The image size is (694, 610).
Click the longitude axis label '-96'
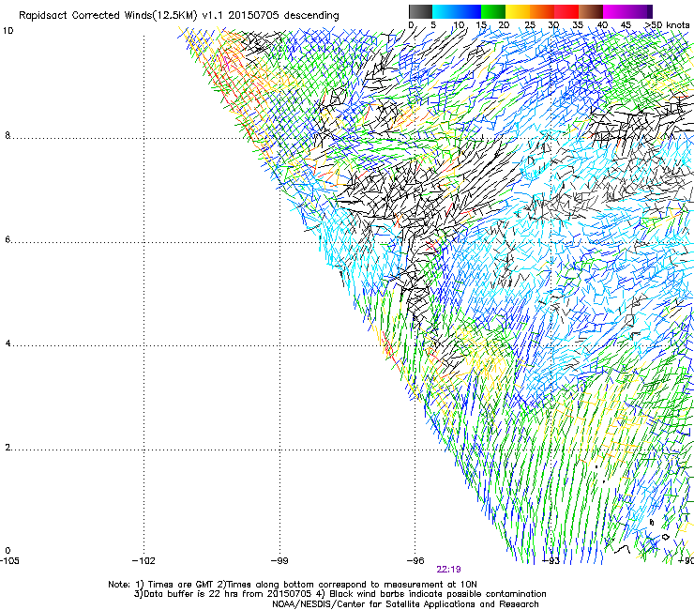pos(415,561)
